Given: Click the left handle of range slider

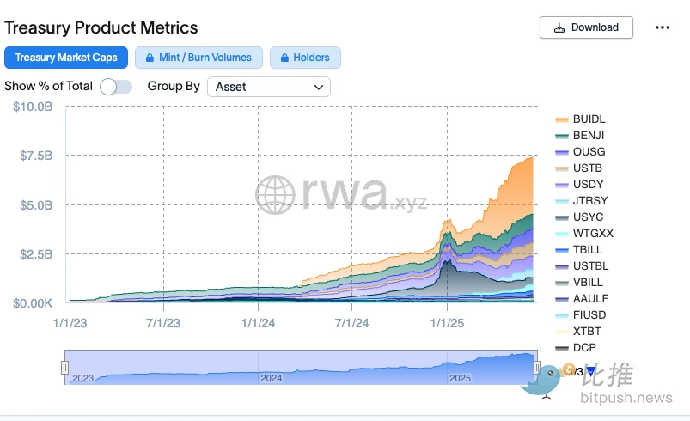Looking at the screenshot, I should pyautogui.click(x=64, y=368).
